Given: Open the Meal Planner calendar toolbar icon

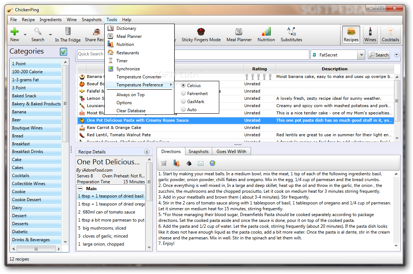Looking at the screenshot, I should (x=239, y=32).
